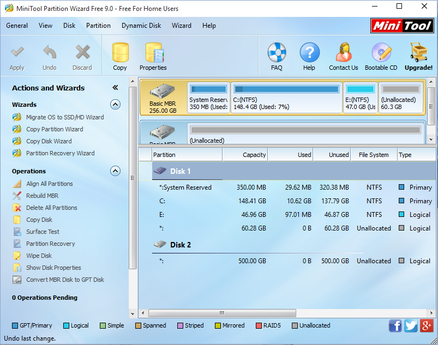Image resolution: width=438 pixels, height=345 pixels.
Task: Click the Wipe Disk icon
Action: (x=17, y=256)
